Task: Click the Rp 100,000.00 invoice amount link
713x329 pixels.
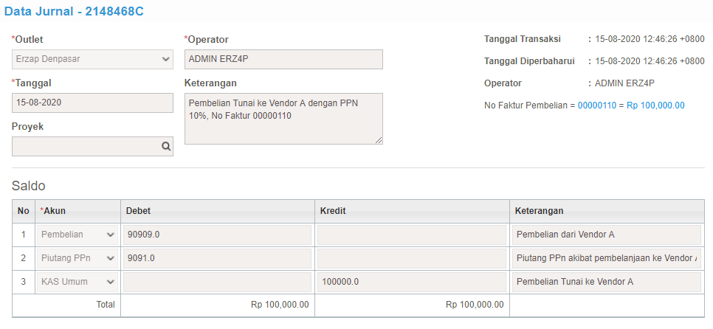Action: [x=655, y=105]
